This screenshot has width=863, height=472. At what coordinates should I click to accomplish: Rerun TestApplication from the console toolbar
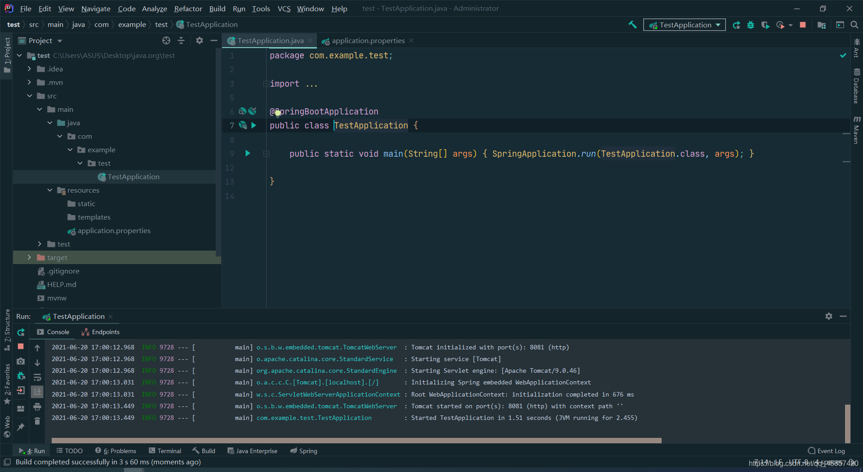(x=21, y=332)
